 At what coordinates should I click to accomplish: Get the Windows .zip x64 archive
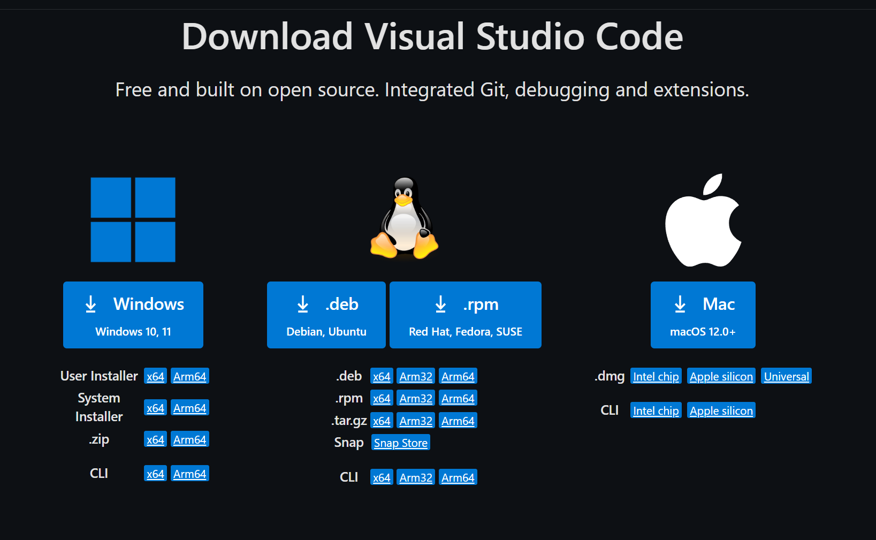(155, 439)
